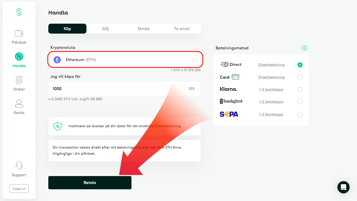Select the Card payment radio button
The width and height of the screenshot is (357, 201).
[300, 77]
